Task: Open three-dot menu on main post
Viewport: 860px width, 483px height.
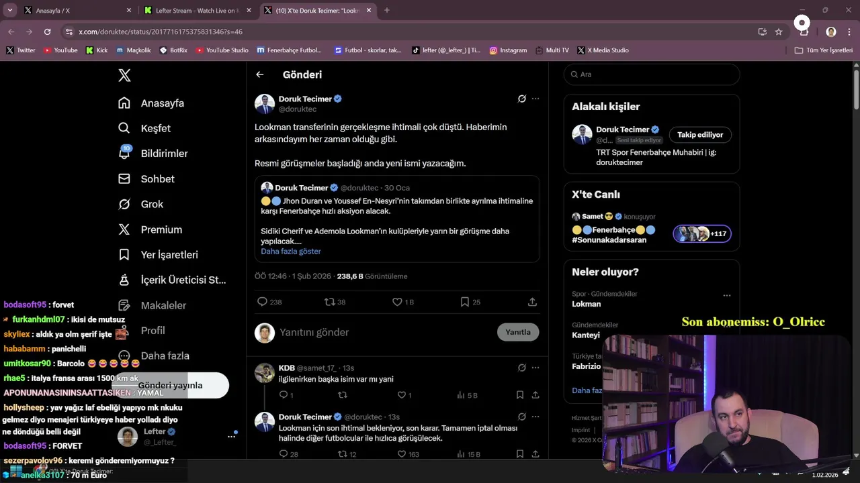Action: pyautogui.click(x=535, y=99)
